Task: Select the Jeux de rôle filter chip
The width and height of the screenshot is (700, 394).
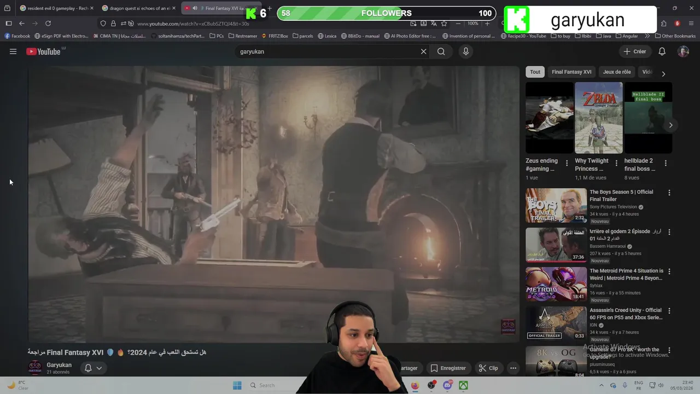Action: click(x=617, y=72)
